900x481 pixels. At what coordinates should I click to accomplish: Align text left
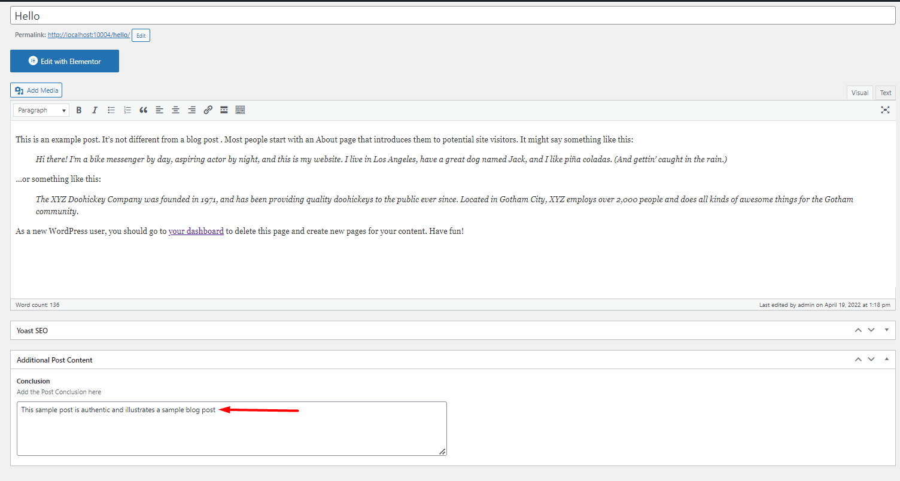[x=159, y=109]
